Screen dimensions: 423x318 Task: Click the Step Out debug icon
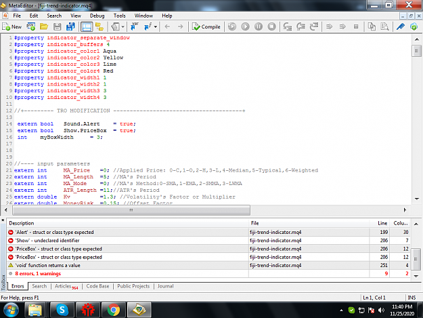pyautogui.click(x=314, y=26)
